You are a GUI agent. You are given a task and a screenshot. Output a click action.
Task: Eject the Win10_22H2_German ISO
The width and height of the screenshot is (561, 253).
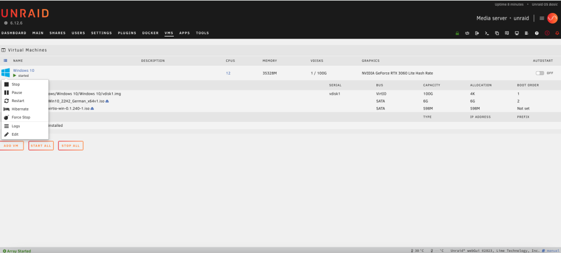tap(107, 102)
